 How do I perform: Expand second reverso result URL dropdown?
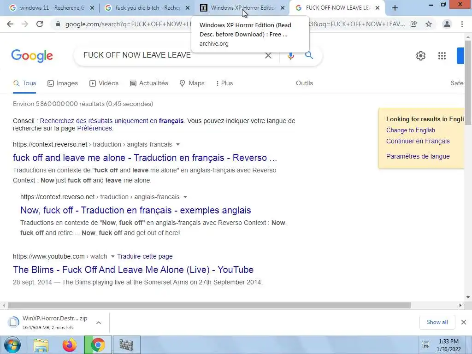point(185,197)
